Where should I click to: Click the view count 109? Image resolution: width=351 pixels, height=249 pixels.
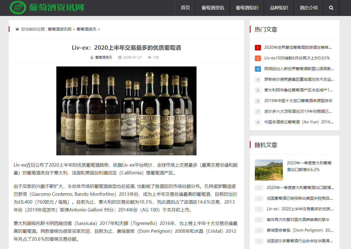click(x=156, y=57)
